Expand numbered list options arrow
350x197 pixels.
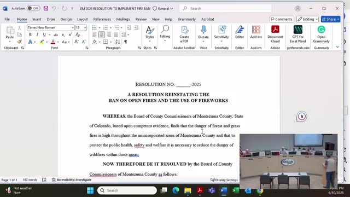coord(110,28)
